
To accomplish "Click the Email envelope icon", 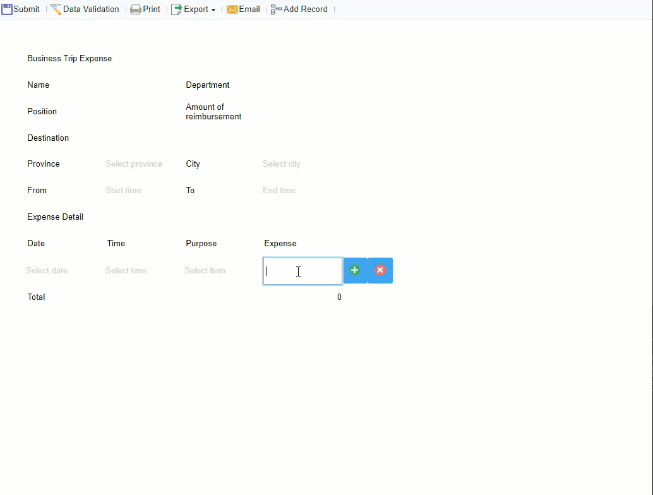I will pyautogui.click(x=232, y=9).
